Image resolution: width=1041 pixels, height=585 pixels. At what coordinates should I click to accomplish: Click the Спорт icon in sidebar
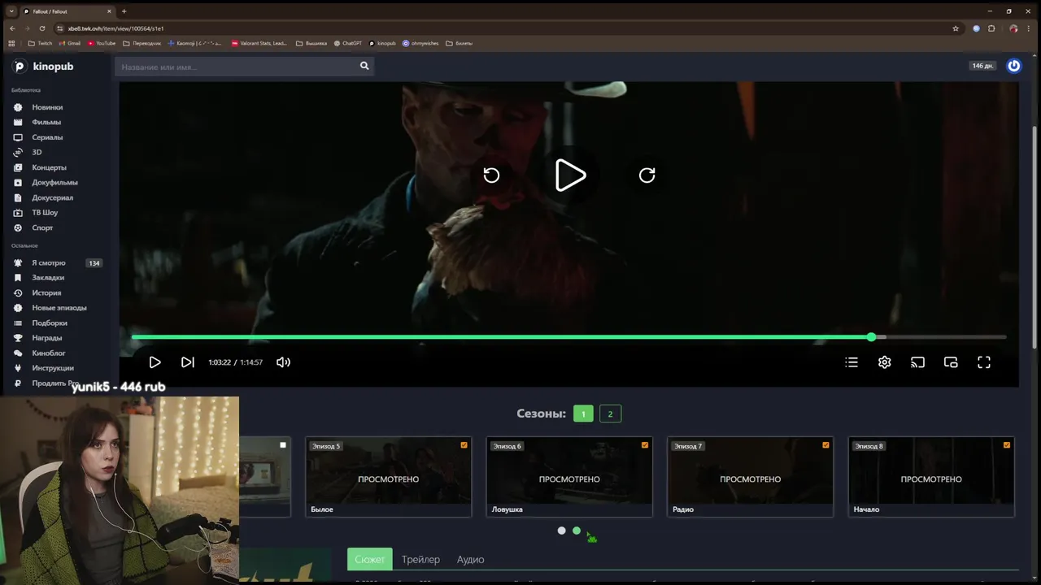point(18,227)
